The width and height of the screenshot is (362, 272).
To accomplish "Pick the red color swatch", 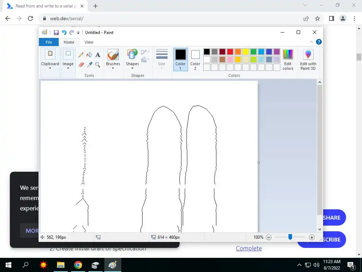I will coord(230,52).
